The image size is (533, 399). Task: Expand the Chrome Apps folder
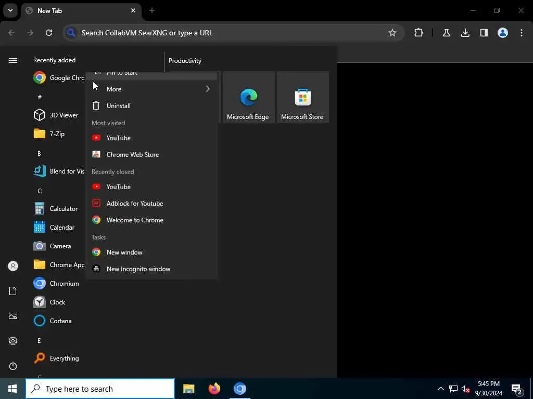(x=58, y=264)
